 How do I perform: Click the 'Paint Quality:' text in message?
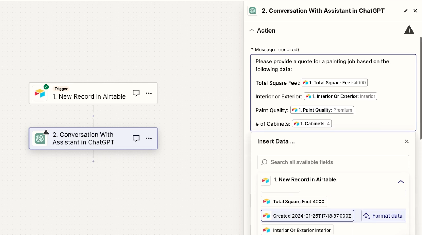[x=272, y=110]
